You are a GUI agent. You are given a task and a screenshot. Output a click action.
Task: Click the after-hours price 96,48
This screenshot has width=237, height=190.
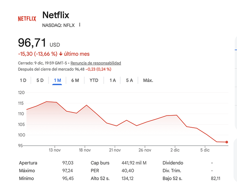click(80, 69)
